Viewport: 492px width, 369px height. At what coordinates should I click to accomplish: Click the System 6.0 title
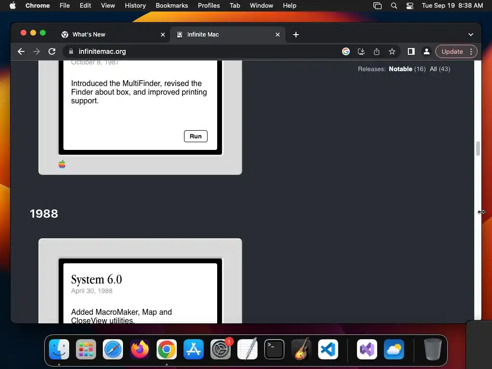point(96,279)
